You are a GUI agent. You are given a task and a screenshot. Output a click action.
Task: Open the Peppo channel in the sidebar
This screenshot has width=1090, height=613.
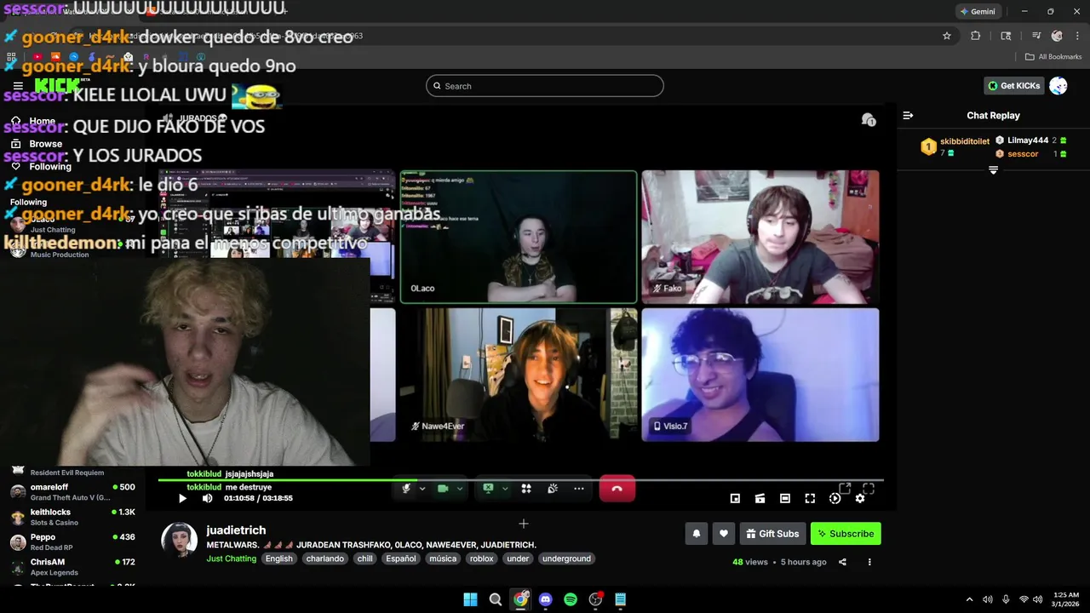click(x=72, y=542)
